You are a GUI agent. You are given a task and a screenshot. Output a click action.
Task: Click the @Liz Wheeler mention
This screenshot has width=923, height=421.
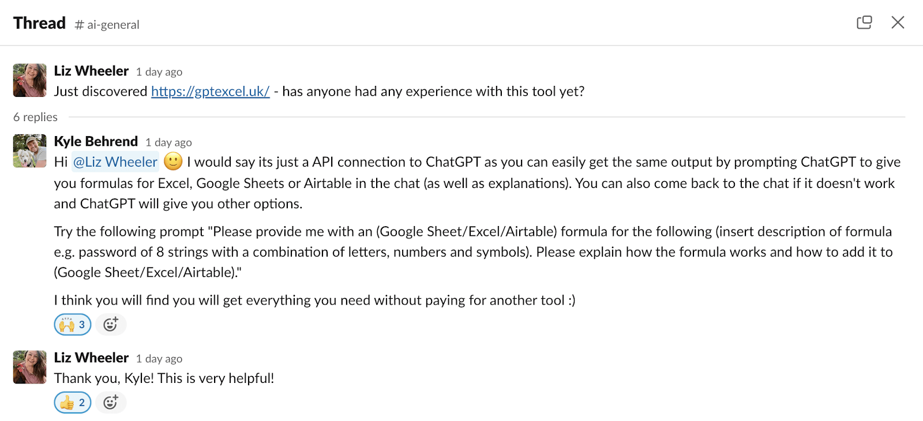coord(115,162)
